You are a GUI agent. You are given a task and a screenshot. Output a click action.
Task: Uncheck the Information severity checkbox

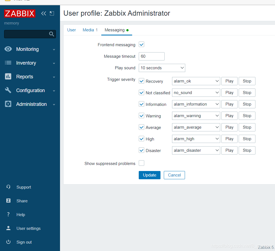coord(141,104)
